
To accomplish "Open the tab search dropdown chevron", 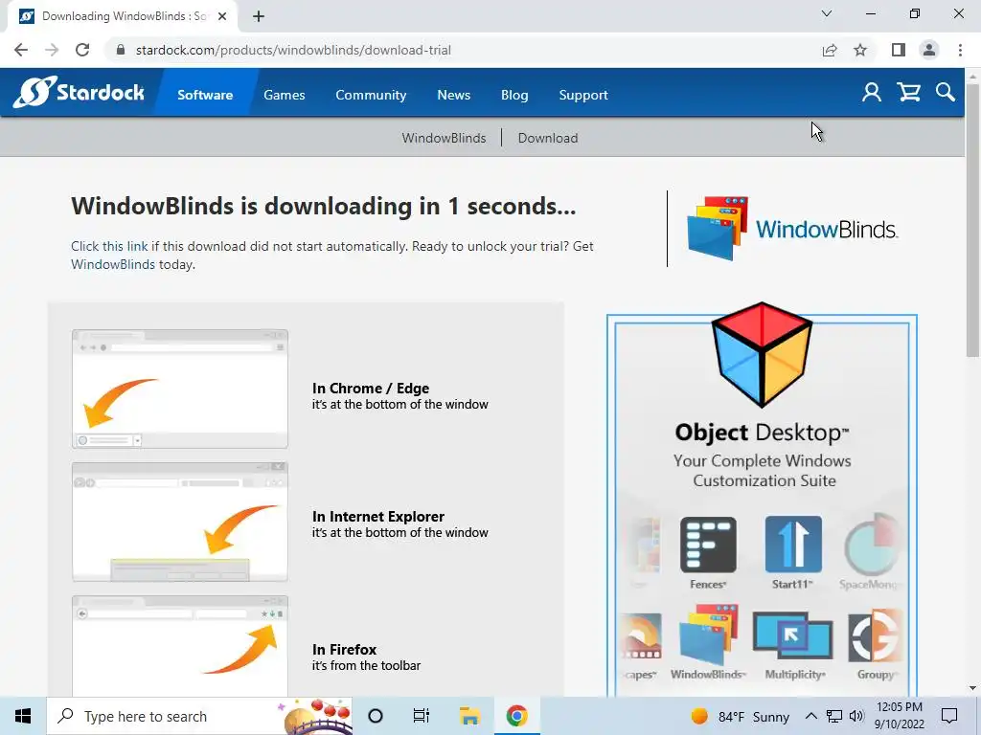I will pos(827,13).
